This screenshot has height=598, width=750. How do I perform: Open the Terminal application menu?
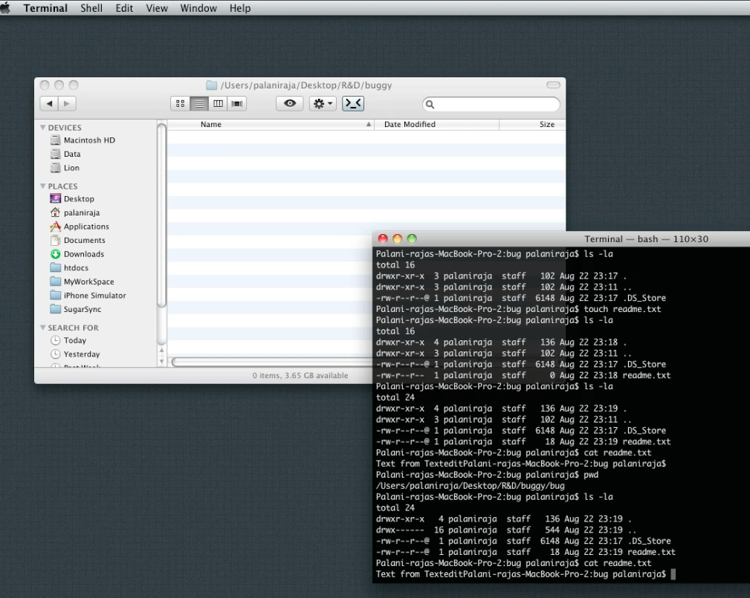(45, 8)
